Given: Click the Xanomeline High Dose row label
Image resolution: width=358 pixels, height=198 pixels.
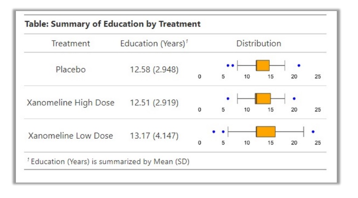Looking at the screenshot, I should (x=71, y=103).
